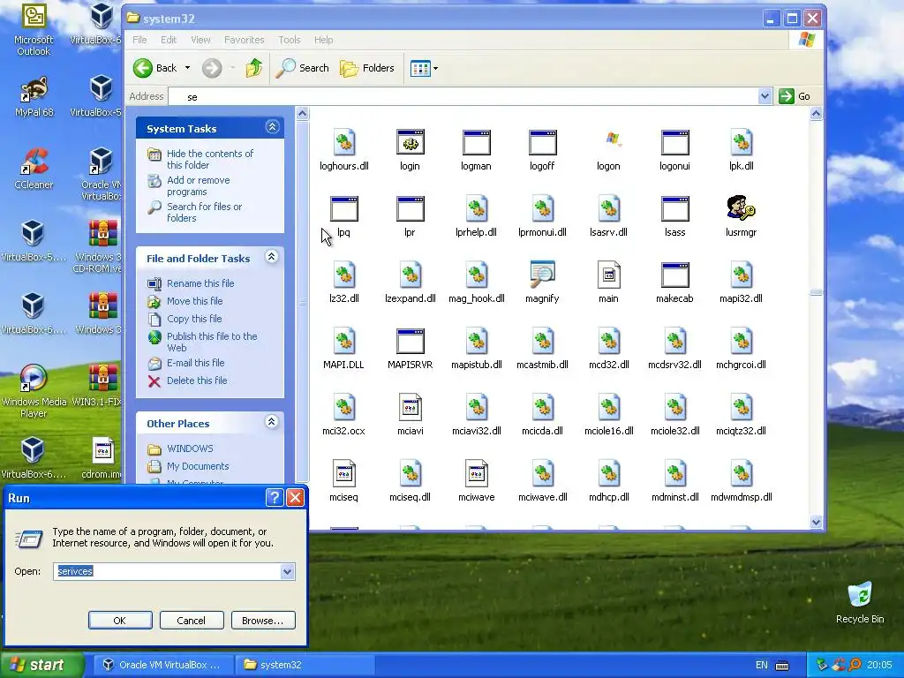Click OK in the Run dialog
Screen dimensions: 904x678
(120, 621)
